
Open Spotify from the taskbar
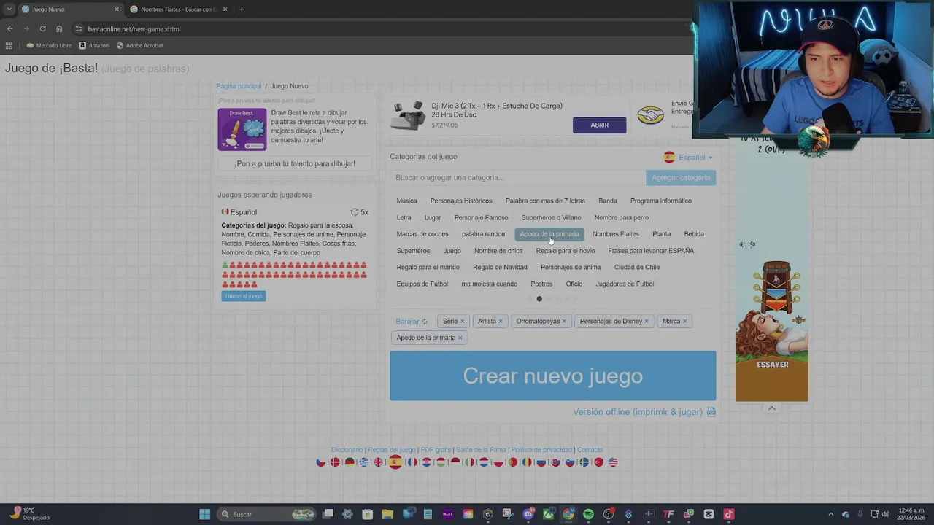(588, 514)
